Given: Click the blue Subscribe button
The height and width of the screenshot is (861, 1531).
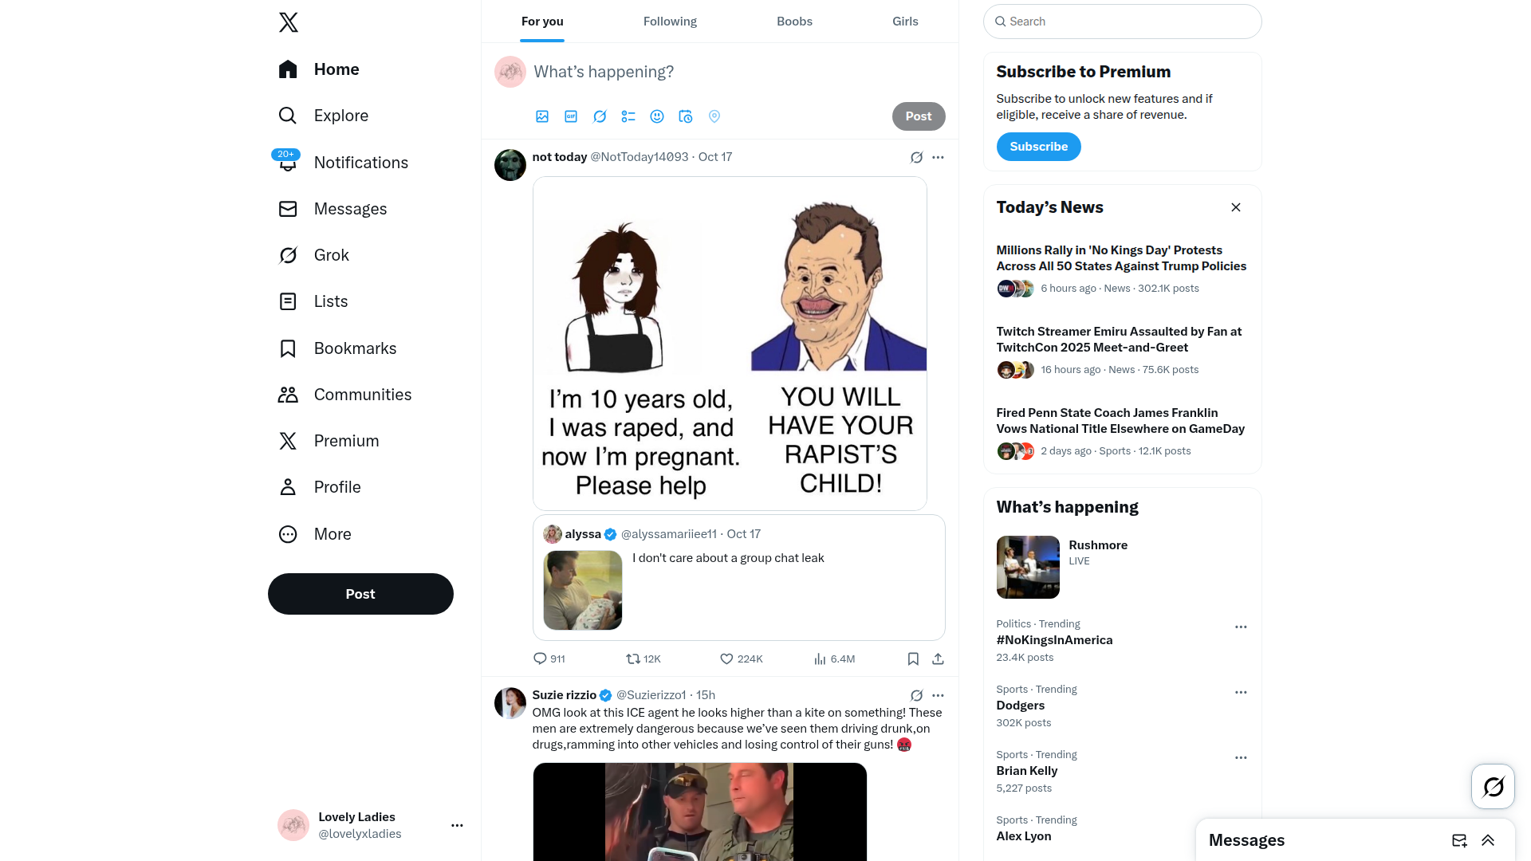Looking at the screenshot, I should click(1038, 147).
